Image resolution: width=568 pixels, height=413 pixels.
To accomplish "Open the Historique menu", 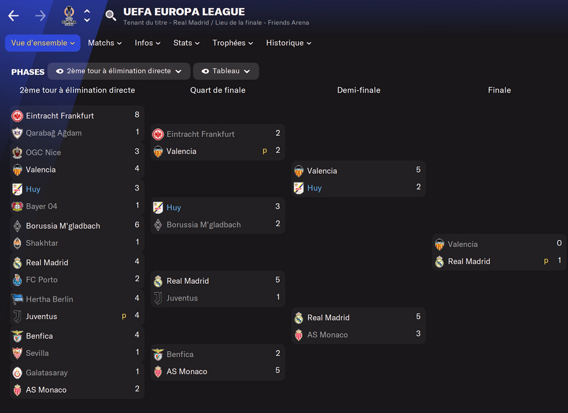I will click(x=288, y=43).
